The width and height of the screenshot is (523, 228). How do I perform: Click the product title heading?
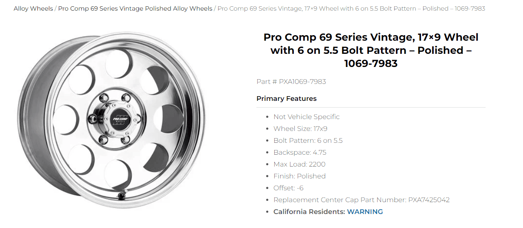coord(371,50)
